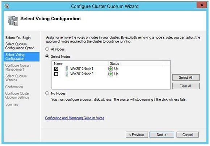Close the Configure Cluster Quorum Wizard
Image resolution: width=210 pixels, height=146 pixels.
202,5
